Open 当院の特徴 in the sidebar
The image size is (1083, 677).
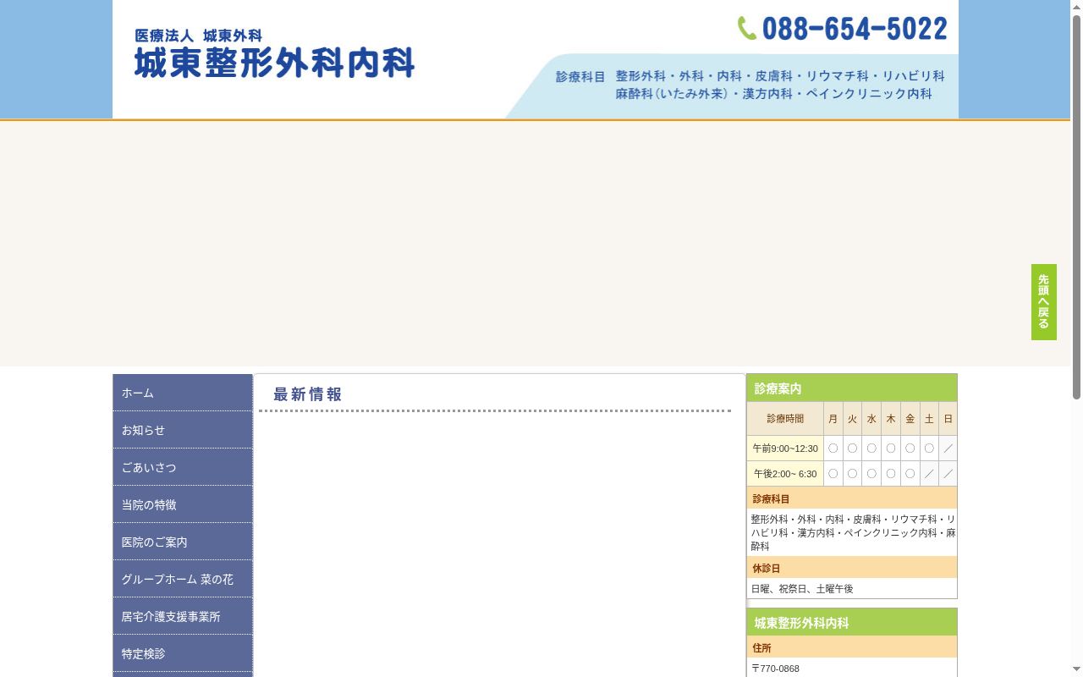click(x=183, y=504)
